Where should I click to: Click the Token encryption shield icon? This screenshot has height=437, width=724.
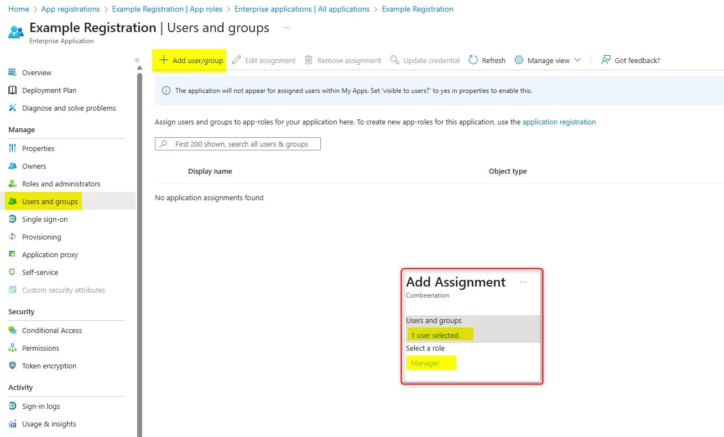pos(12,366)
